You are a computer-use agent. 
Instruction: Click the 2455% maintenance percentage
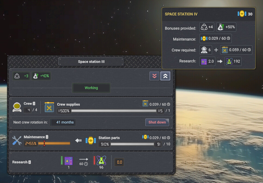click(31, 143)
